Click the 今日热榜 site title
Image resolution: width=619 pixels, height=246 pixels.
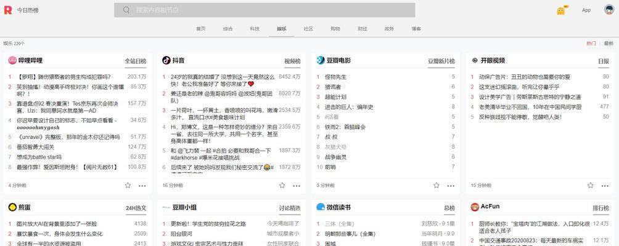coord(28,10)
